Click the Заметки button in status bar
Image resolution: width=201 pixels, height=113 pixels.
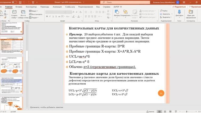coord(150,112)
